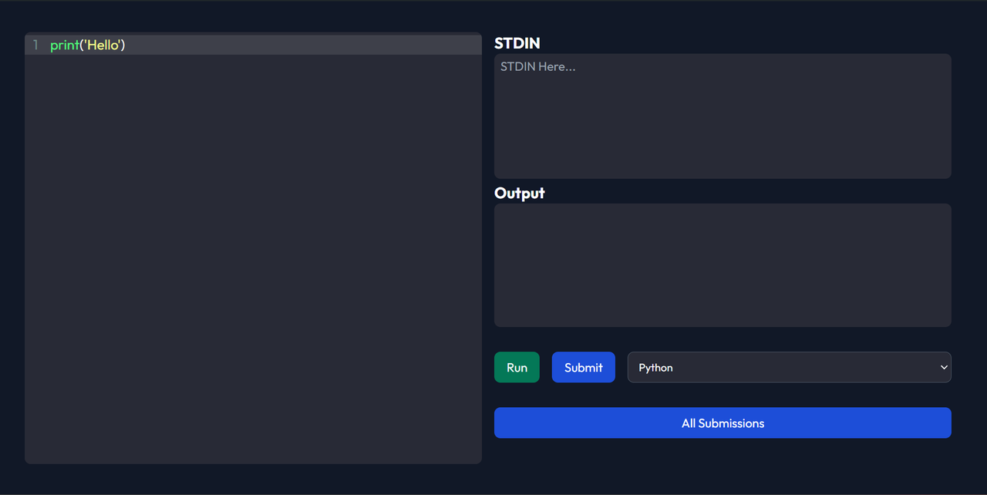The height and width of the screenshot is (495, 987).
Task: Click the Output heading label
Action: [520, 193]
